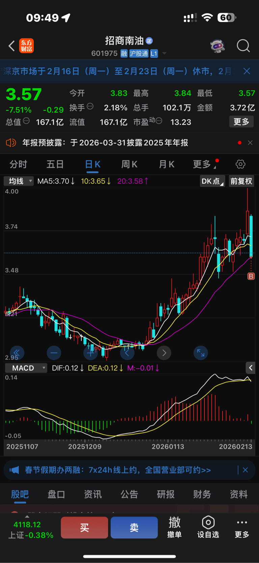Expand chart to fullscreen icon
This screenshot has width=259, height=563.
201,353
